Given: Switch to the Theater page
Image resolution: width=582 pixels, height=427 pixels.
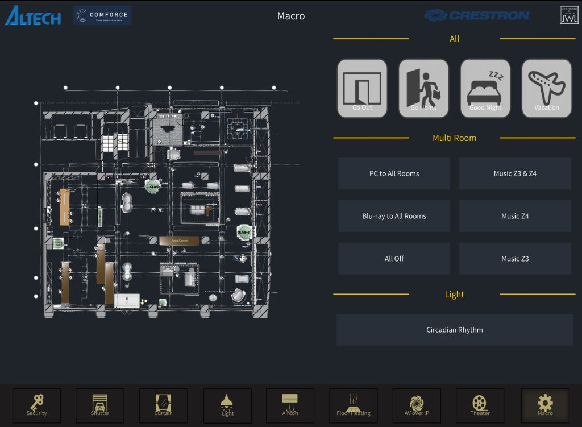Looking at the screenshot, I should tap(480, 405).
